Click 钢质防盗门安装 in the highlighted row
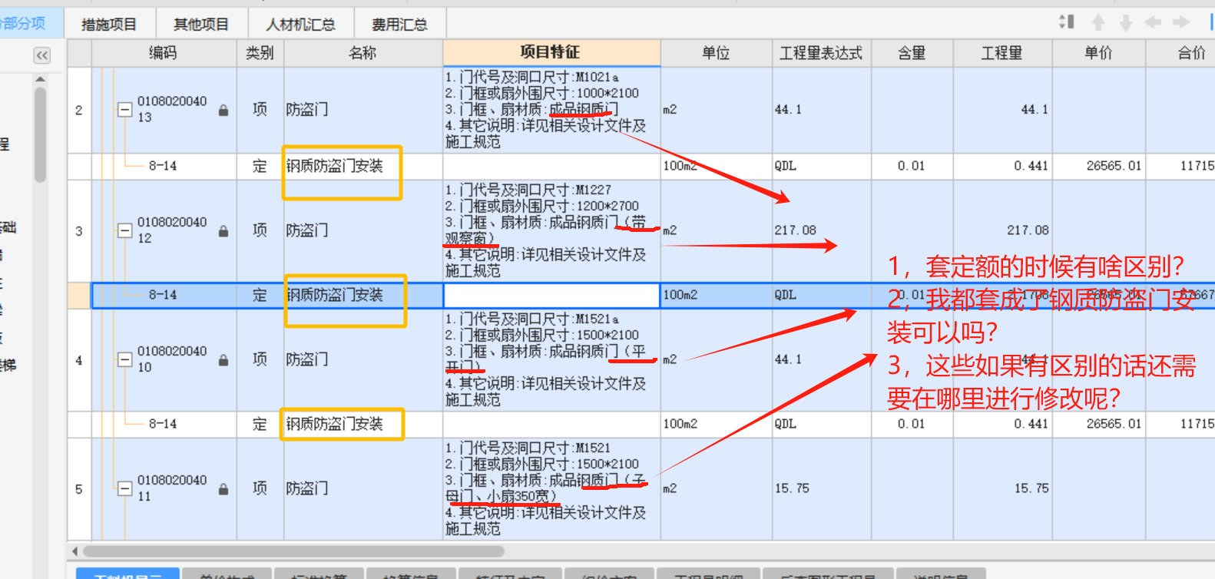Image resolution: width=1215 pixels, height=579 pixels. point(335,295)
